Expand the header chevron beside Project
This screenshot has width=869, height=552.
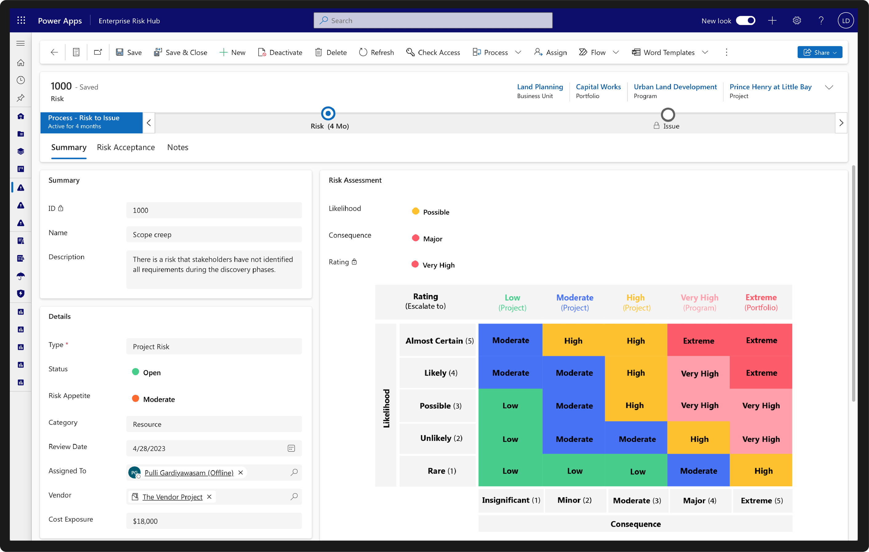(x=829, y=87)
